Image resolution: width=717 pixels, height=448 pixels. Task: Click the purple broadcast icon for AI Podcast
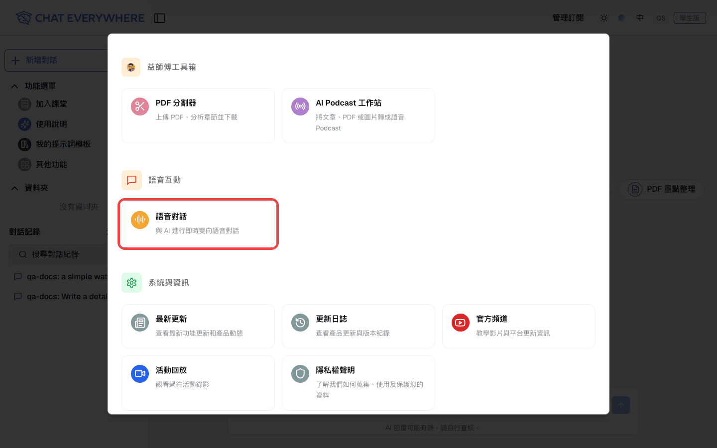tap(300, 107)
